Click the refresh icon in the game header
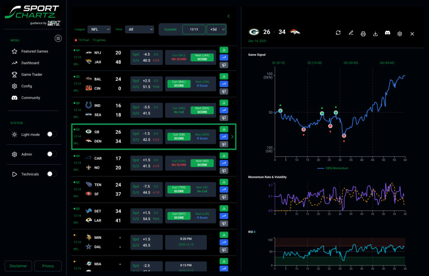 click(x=338, y=33)
